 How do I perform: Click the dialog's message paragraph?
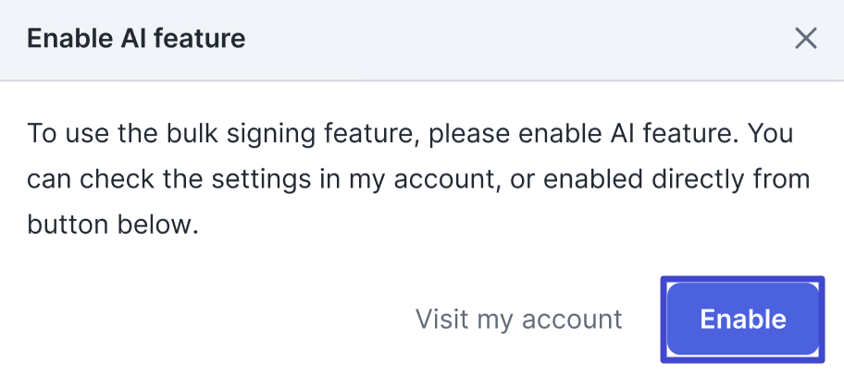(407, 179)
